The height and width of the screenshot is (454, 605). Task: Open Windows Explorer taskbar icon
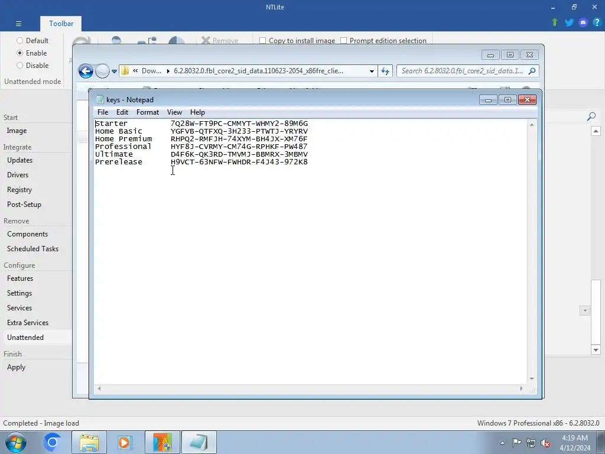(x=89, y=442)
